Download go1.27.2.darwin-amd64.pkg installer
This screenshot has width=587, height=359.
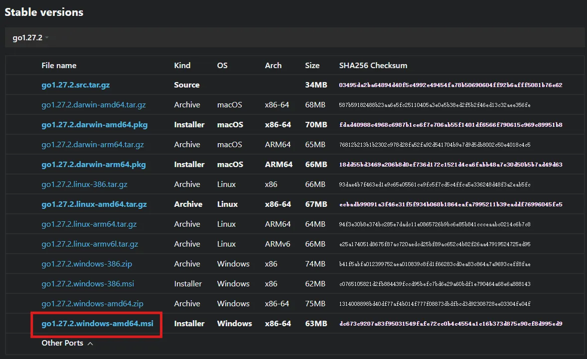pyautogui.click(x=94, y=125)
